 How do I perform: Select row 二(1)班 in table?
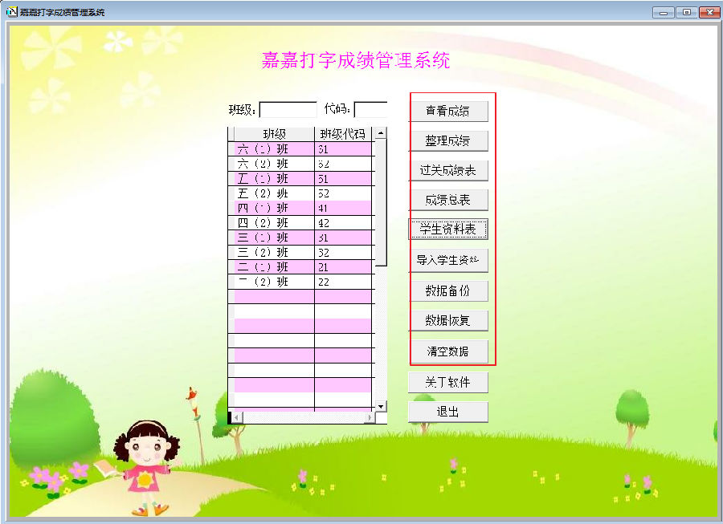[300, 267]
